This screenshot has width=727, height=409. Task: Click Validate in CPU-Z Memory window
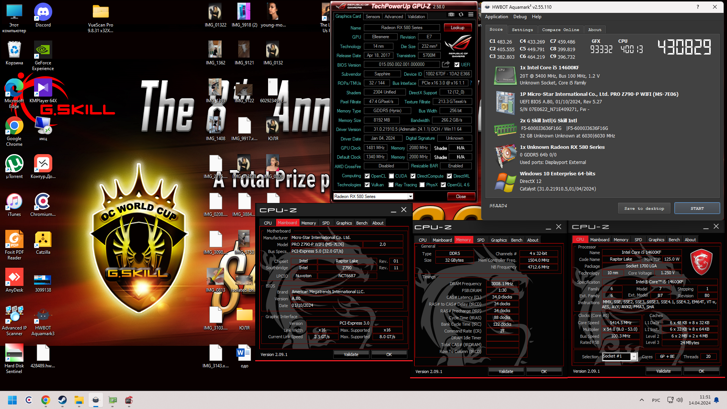506,372
